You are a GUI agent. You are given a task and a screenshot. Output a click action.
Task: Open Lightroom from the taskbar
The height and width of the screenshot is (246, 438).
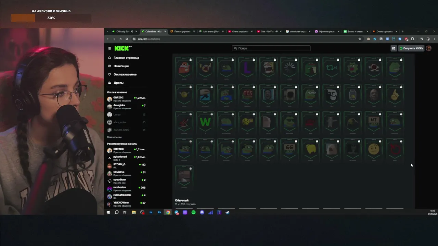(151, 212)
